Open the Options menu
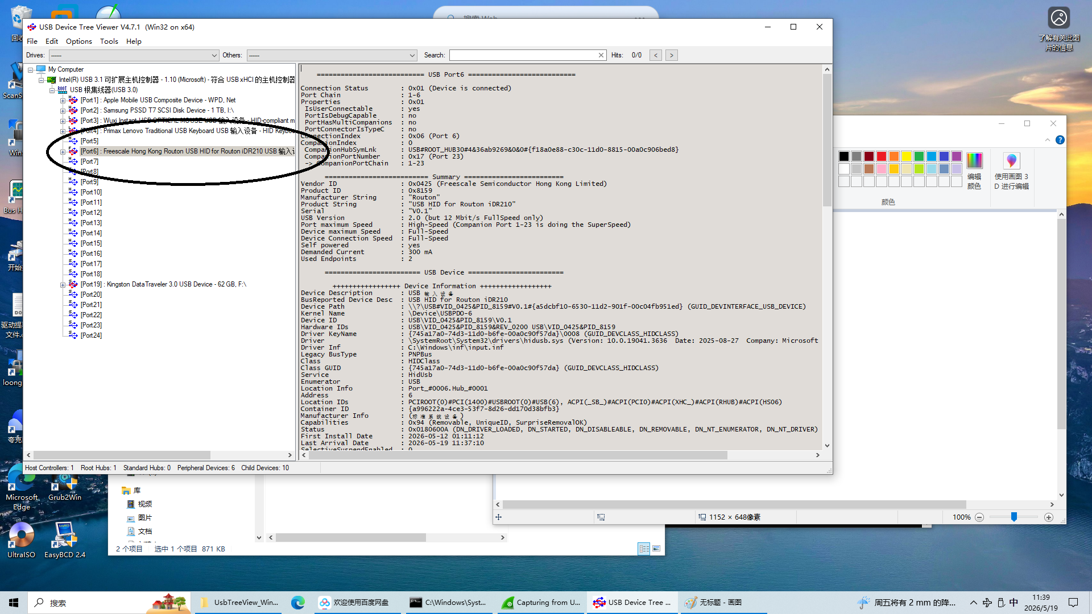 (78, 42)
